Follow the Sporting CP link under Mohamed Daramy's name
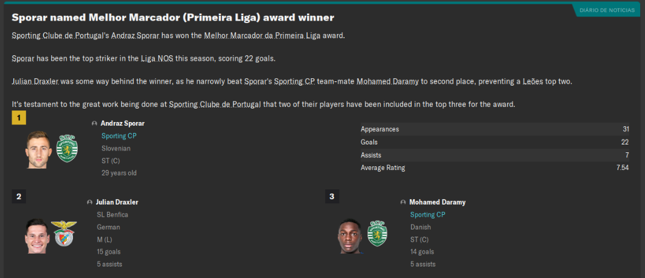The width and height of the screenshot is (645, 278). pyautogui.click(x=427, y=215)
